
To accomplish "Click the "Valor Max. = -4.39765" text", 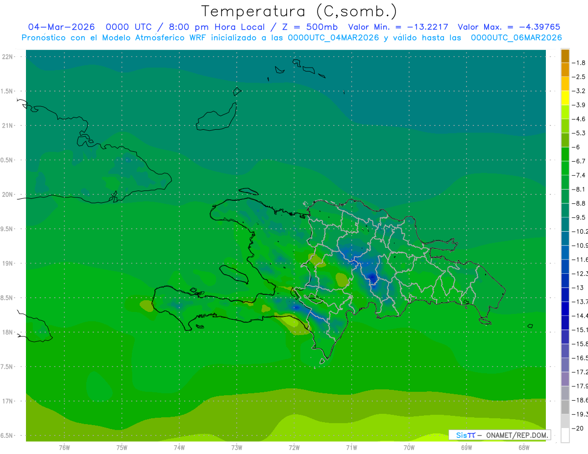I will click(509, 27).
